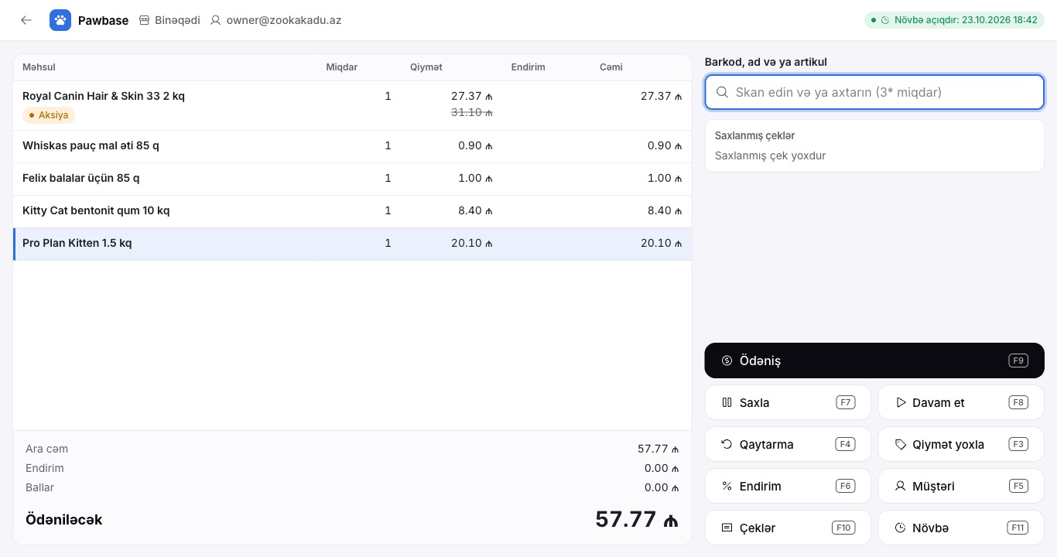Image resolution: width=1057 pixels, height=557 pixels.
Task: Click Saxlanmış çek yoxdur text
Action: click(x=770, y=155)
